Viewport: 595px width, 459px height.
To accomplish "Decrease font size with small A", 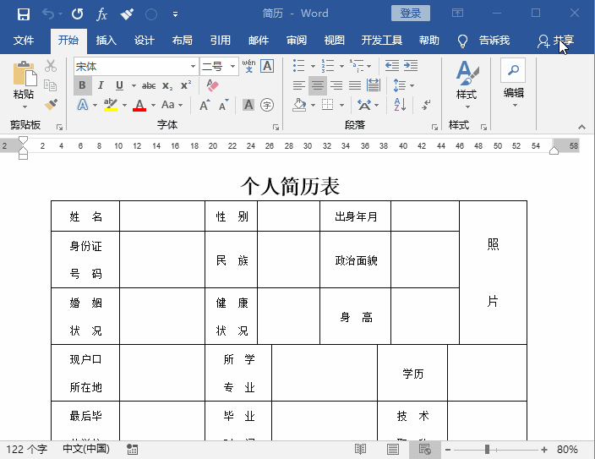I will coord(223,105).
